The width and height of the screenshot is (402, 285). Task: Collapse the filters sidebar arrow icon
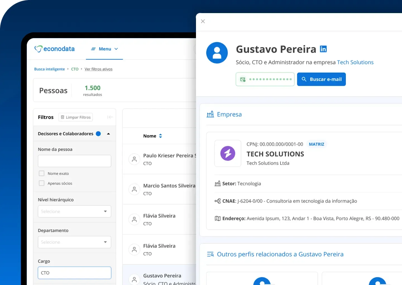tap(110, 117)
